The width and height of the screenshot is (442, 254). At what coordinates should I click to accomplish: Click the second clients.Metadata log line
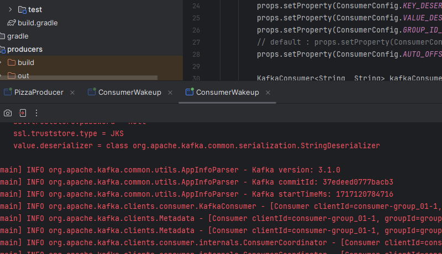pyautogui.click(x=221, y=230)
